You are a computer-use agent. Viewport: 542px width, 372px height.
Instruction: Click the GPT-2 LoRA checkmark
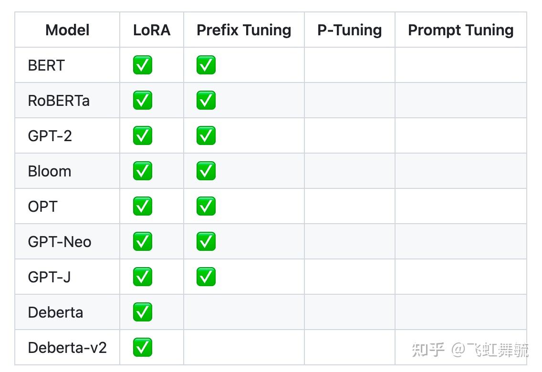(142, 135)
